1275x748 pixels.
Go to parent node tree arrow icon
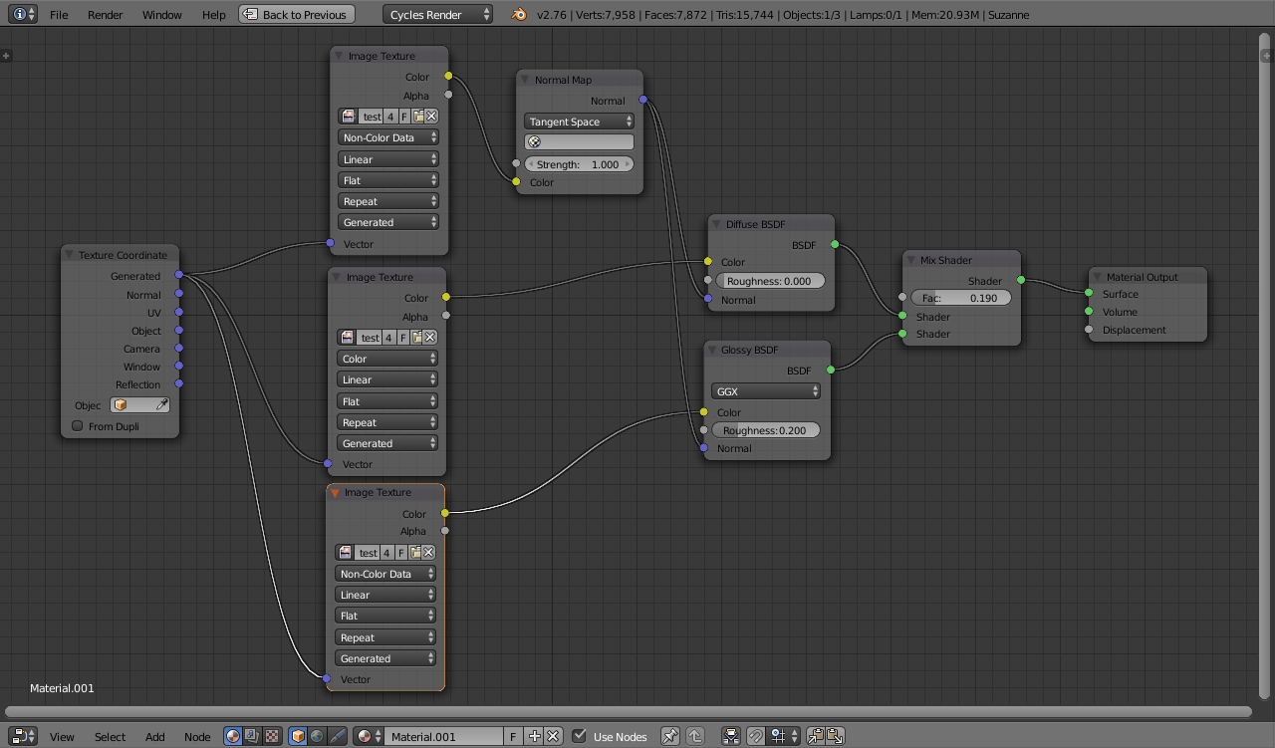click(x=694, y=736)
